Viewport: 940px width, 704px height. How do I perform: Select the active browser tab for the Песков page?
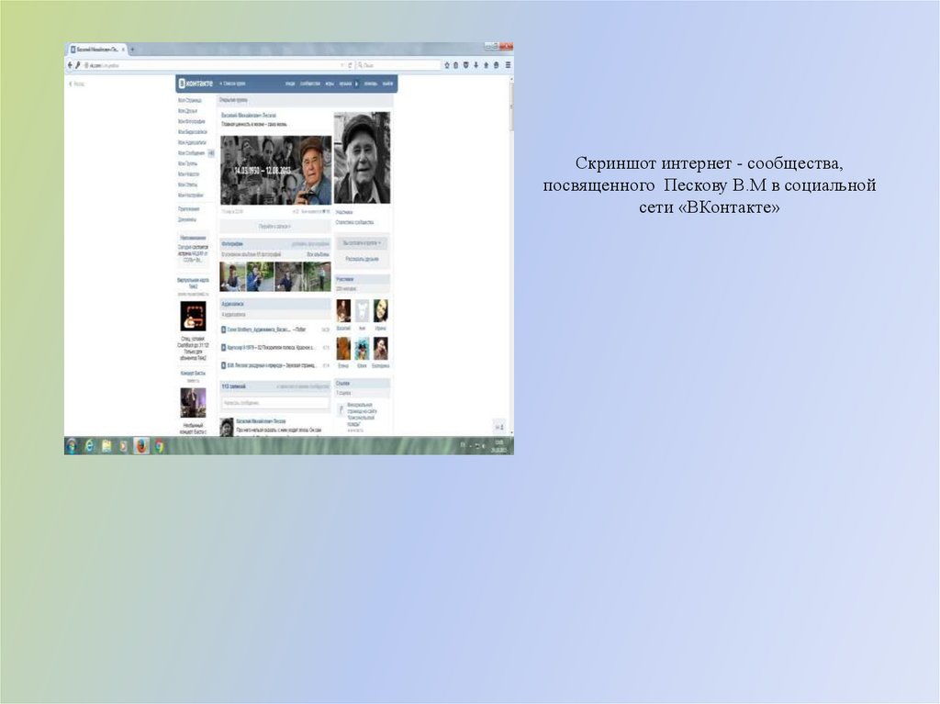(97, 50)
